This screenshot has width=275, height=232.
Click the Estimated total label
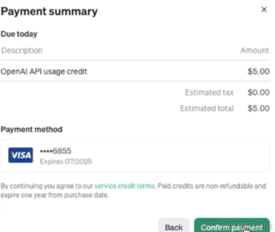click(207, 109)
